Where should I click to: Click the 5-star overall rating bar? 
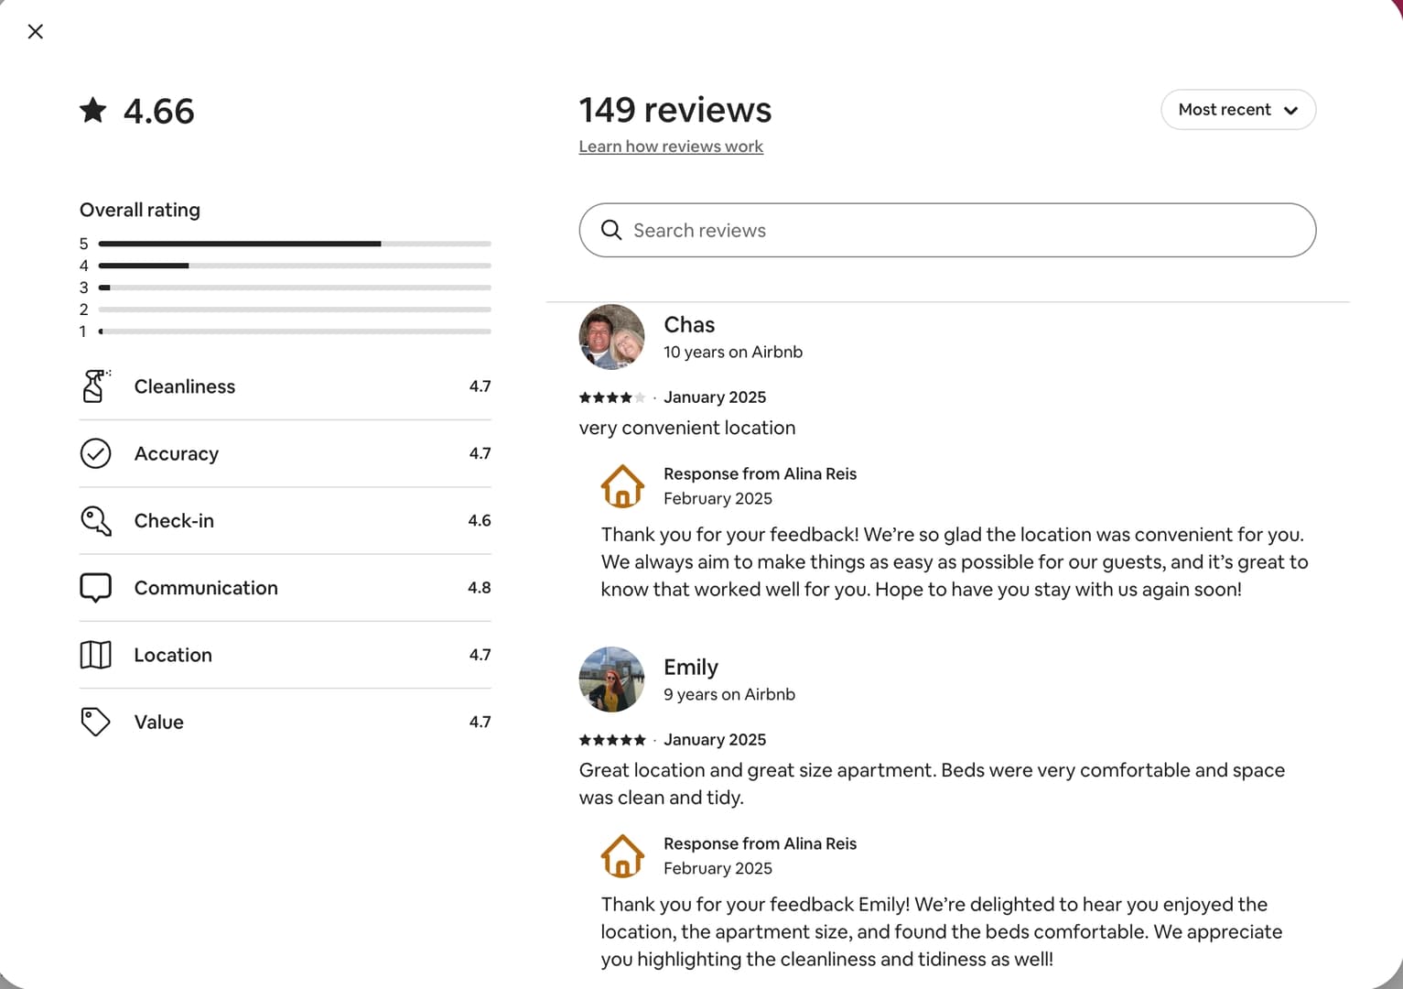click(x=295, y=244)
